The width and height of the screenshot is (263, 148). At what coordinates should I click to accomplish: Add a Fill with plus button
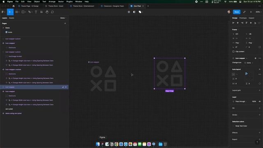coord(260,108)
